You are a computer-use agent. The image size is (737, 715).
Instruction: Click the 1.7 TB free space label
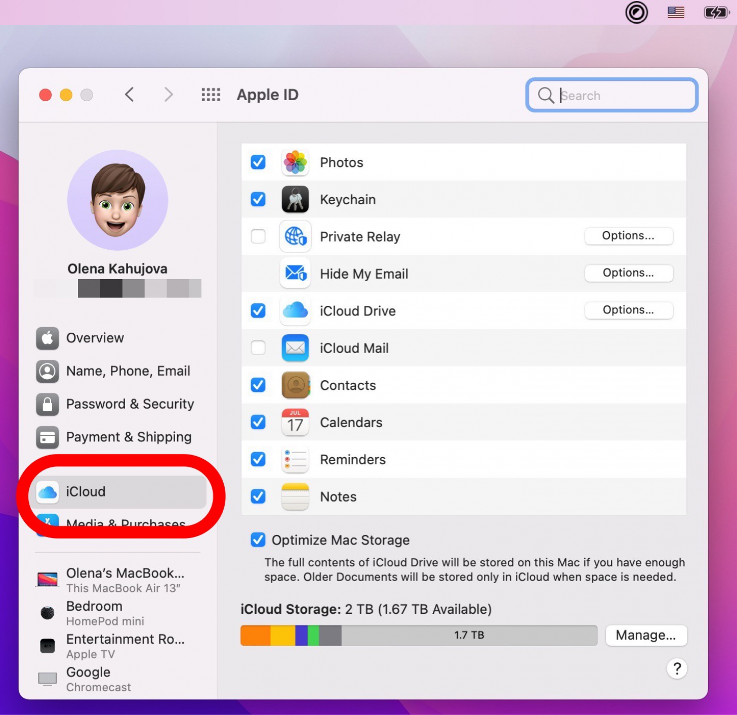pos(469,635)
